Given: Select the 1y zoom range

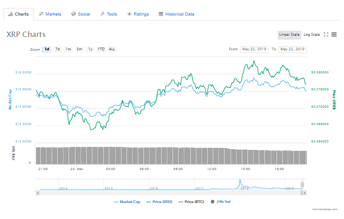Looking at the screenshot, I should pyautogui.click(x=90, y=49).
